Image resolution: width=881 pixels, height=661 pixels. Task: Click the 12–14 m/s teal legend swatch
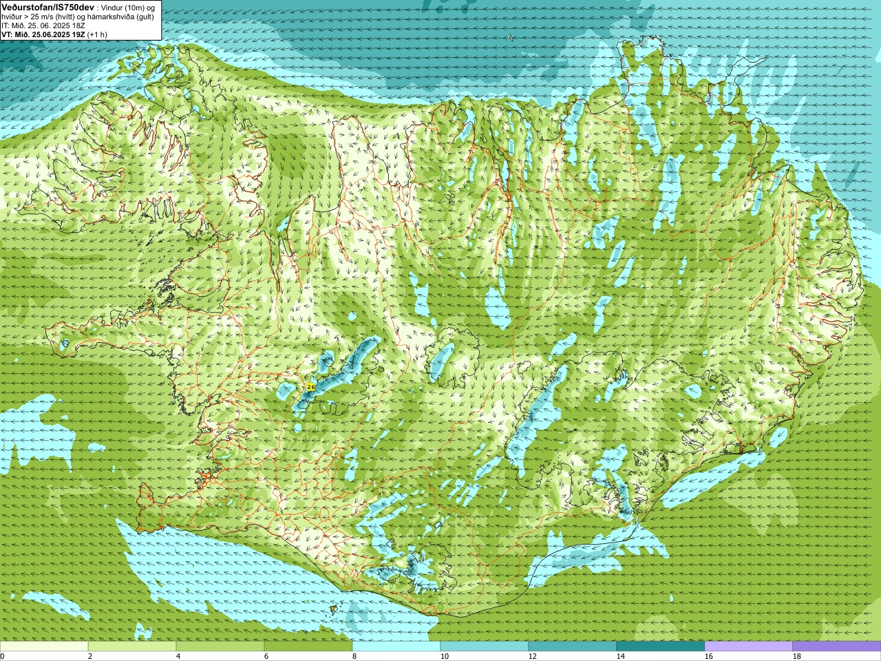tap(573, 647)
